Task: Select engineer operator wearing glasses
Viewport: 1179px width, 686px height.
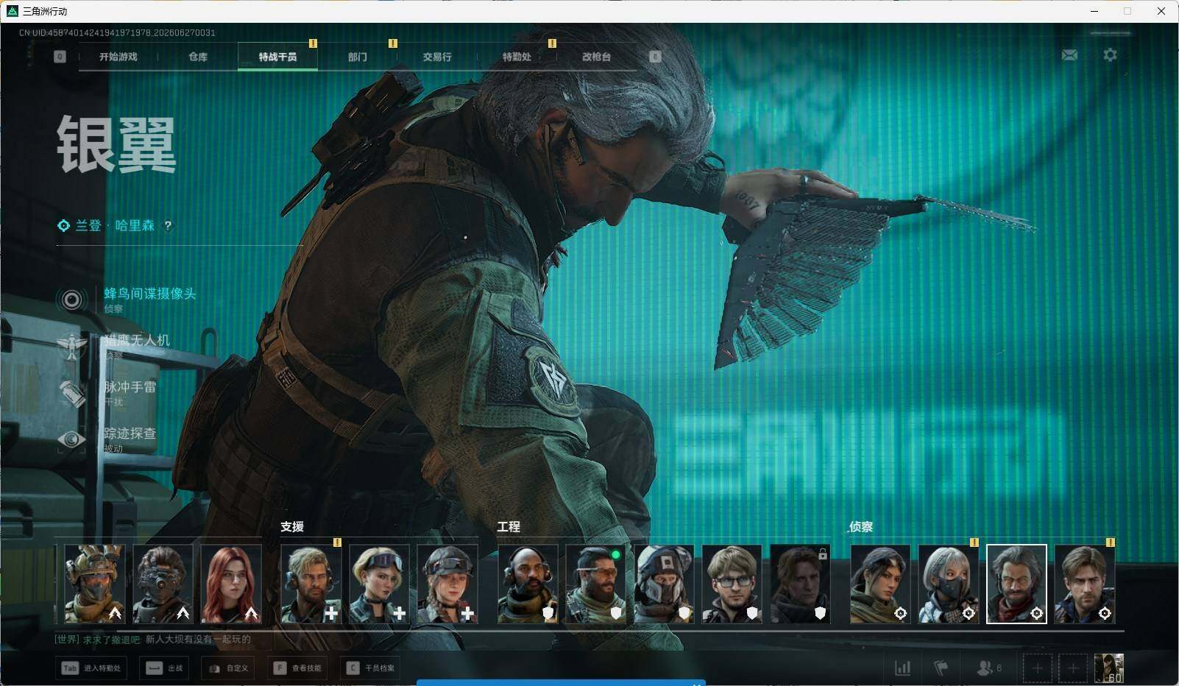Action: (x=732, y=584)
